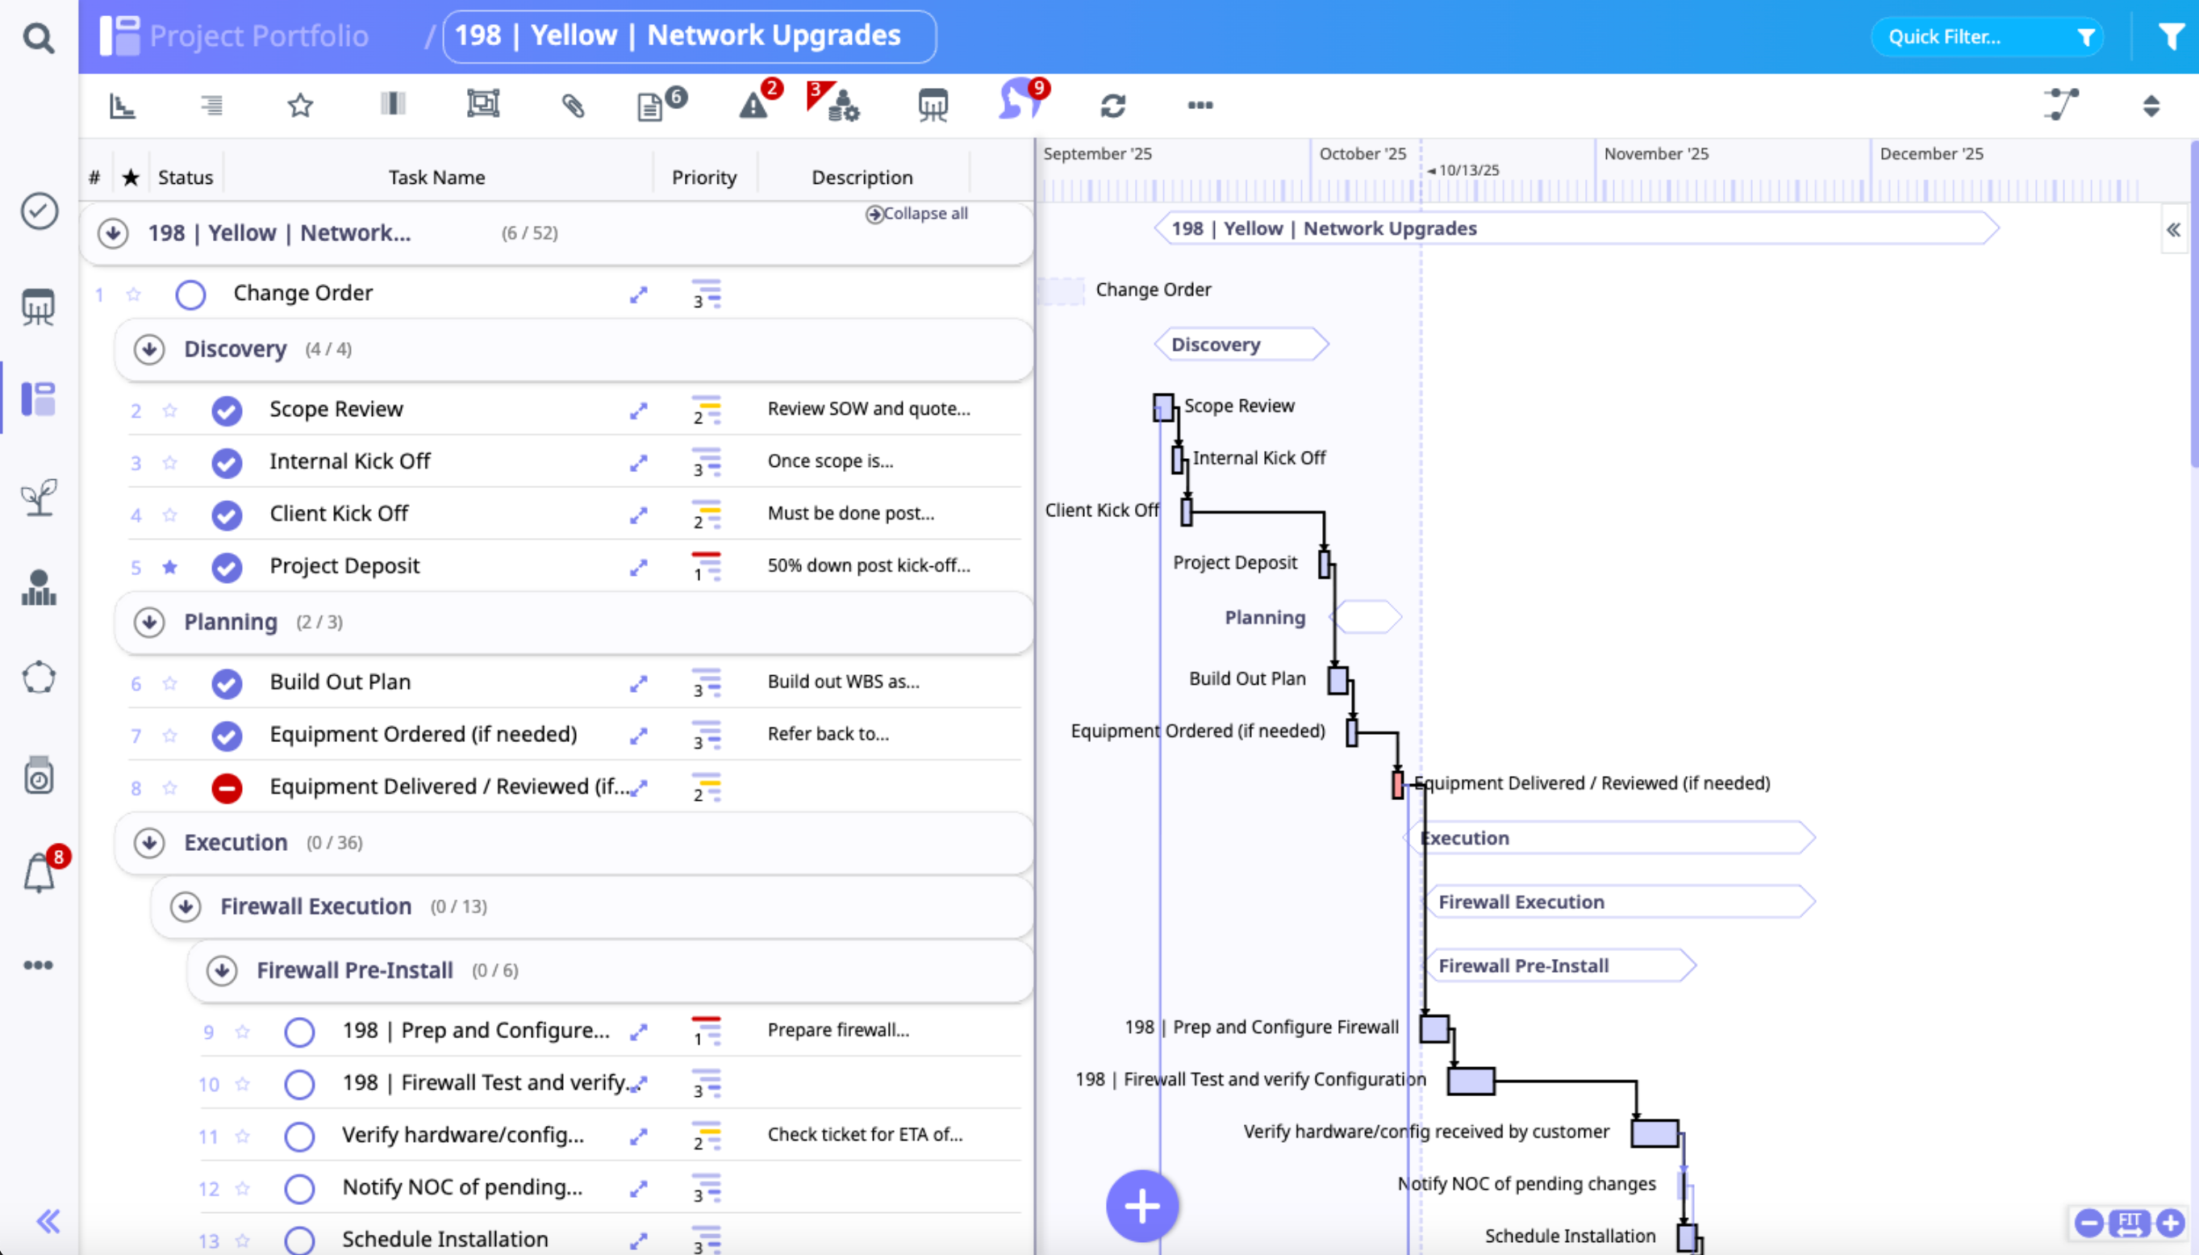Collapse the Firewall Pre-Install group

(222, 970)
